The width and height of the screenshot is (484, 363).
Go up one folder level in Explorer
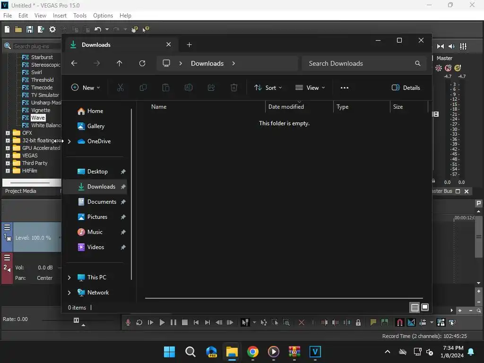[x=120, y=63]
